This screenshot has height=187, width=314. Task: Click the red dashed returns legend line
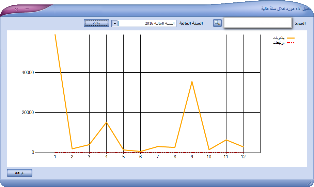point(291,43)
